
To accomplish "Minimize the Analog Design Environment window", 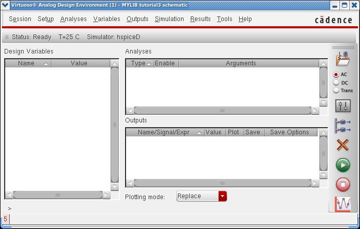I will (x=335, y=5).
